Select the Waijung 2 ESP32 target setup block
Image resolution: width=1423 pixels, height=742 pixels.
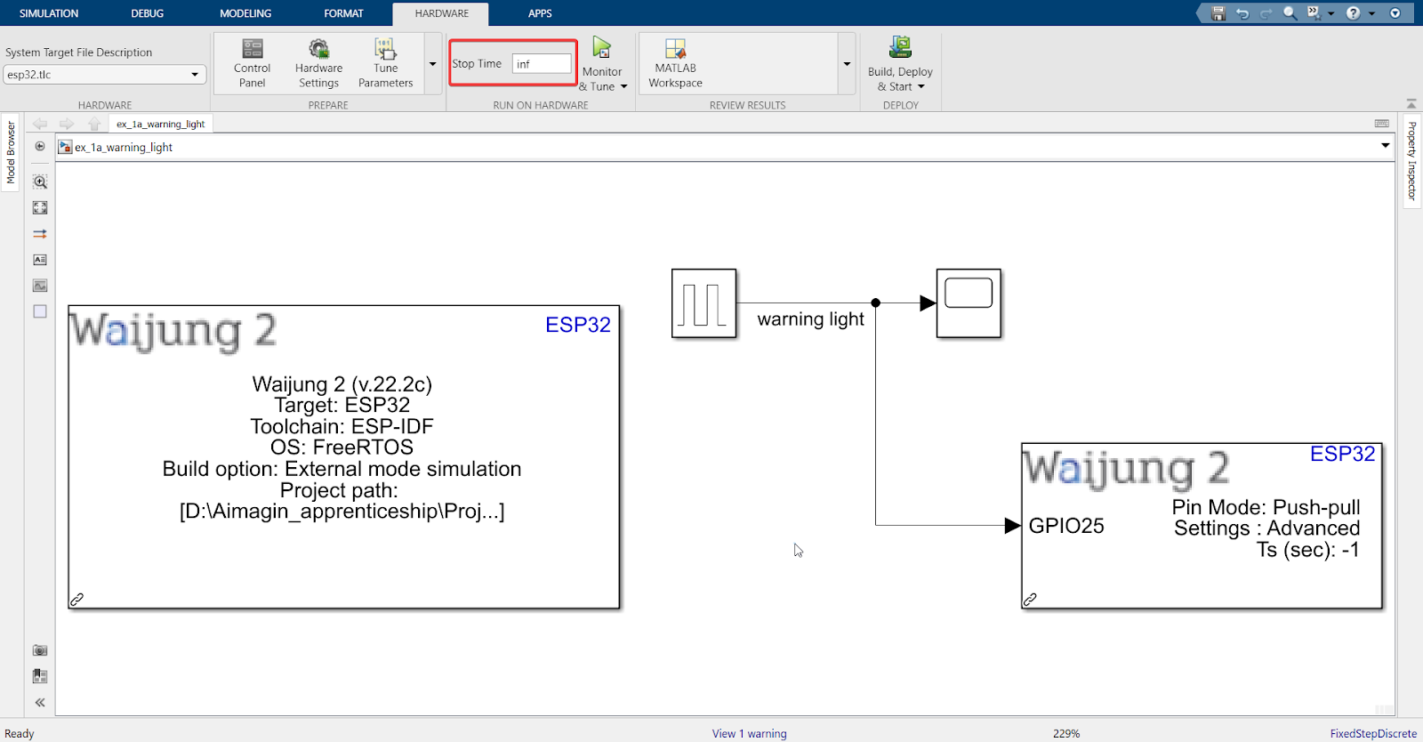[343, 457]
